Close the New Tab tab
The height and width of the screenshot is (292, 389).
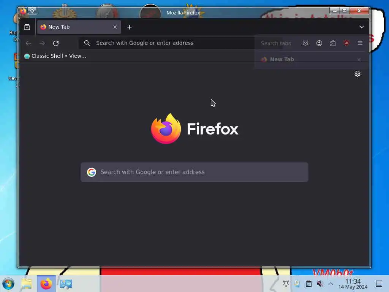115,27
